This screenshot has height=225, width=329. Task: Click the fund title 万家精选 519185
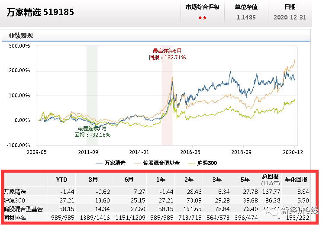[x=40, y=12]
